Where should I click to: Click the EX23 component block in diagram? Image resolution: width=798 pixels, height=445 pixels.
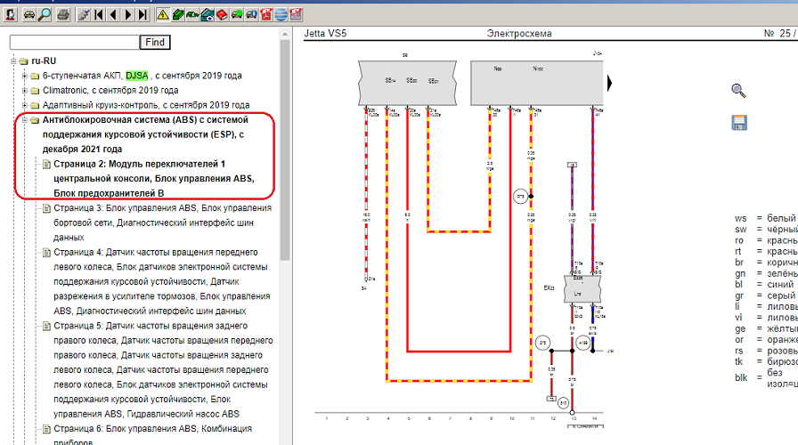pos(582,289)
